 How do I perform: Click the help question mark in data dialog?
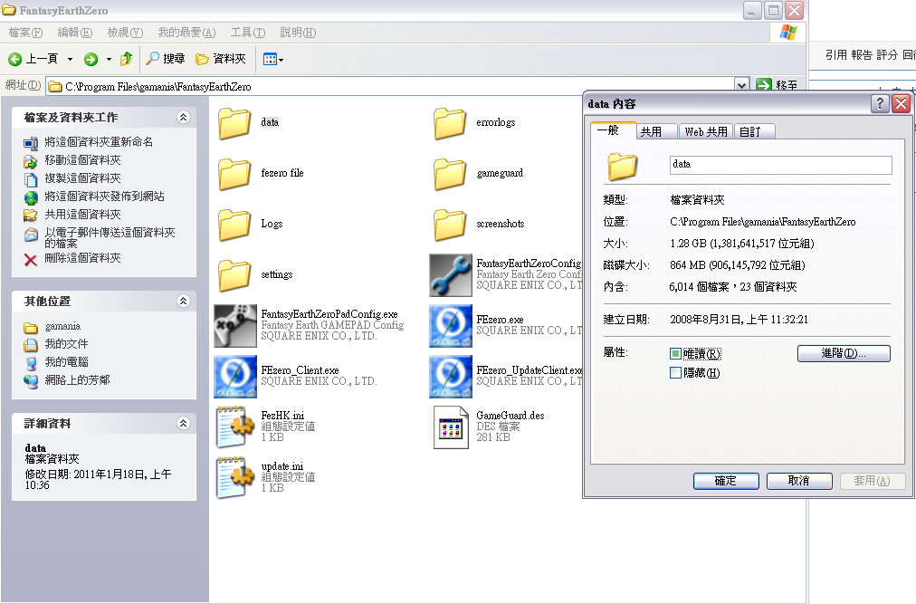tap(880, 104)
